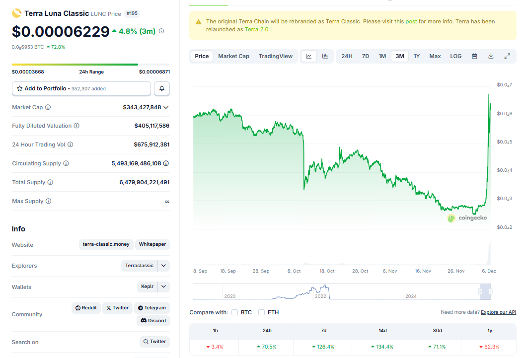
Task: Toggle LOG scale on chart
Action: point(455,56)
